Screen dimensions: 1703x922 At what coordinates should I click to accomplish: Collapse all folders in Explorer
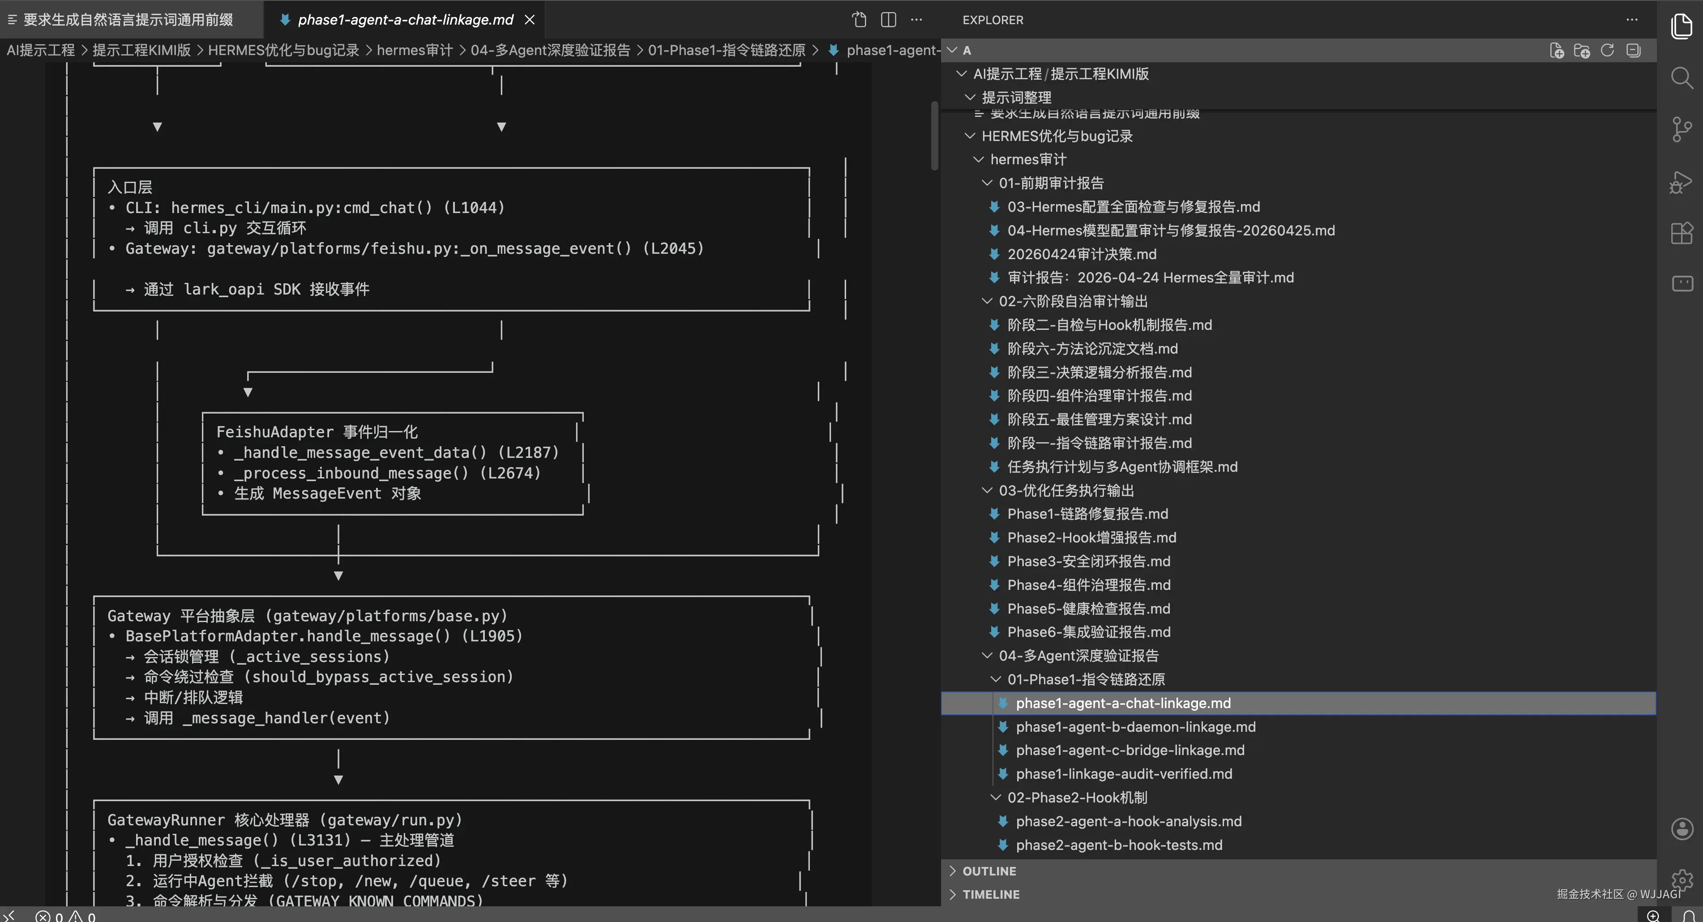(1633, 51)
